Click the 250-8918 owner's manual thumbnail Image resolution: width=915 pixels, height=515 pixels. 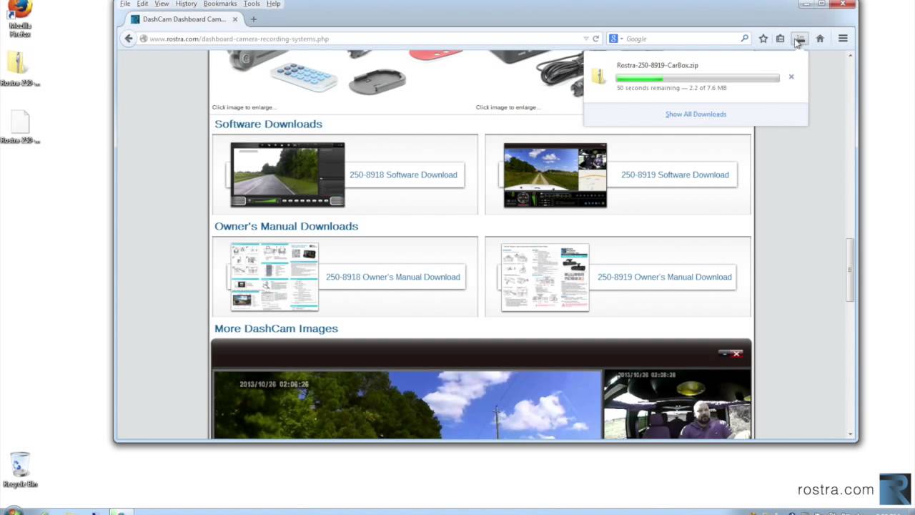(x=274, y=277)
